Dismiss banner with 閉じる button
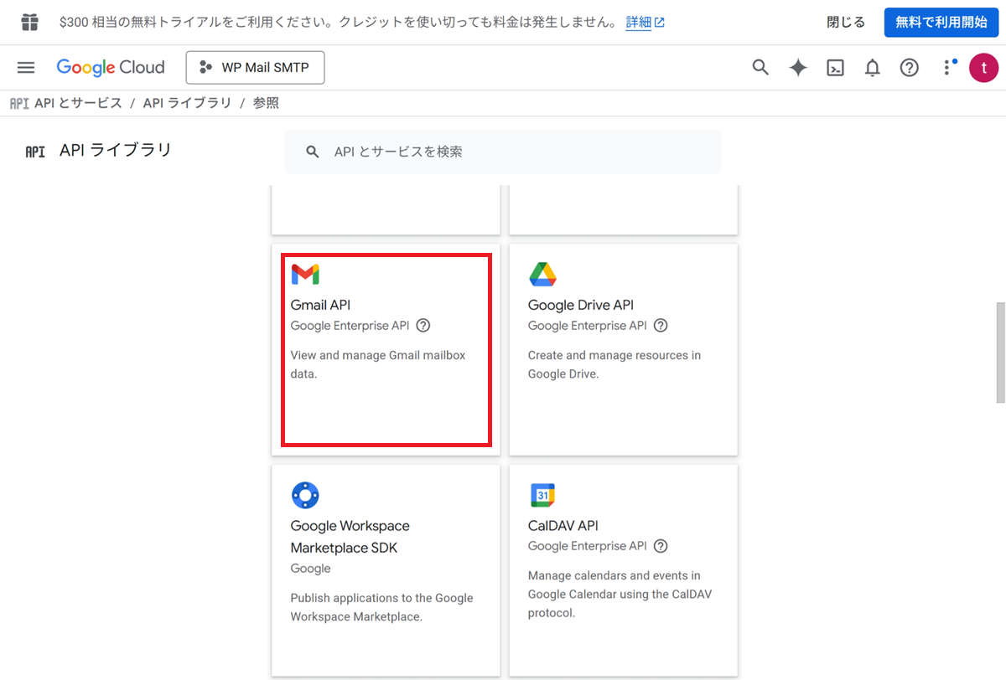The height and width of the screenshot is (680, 1006). pos(845,23)
